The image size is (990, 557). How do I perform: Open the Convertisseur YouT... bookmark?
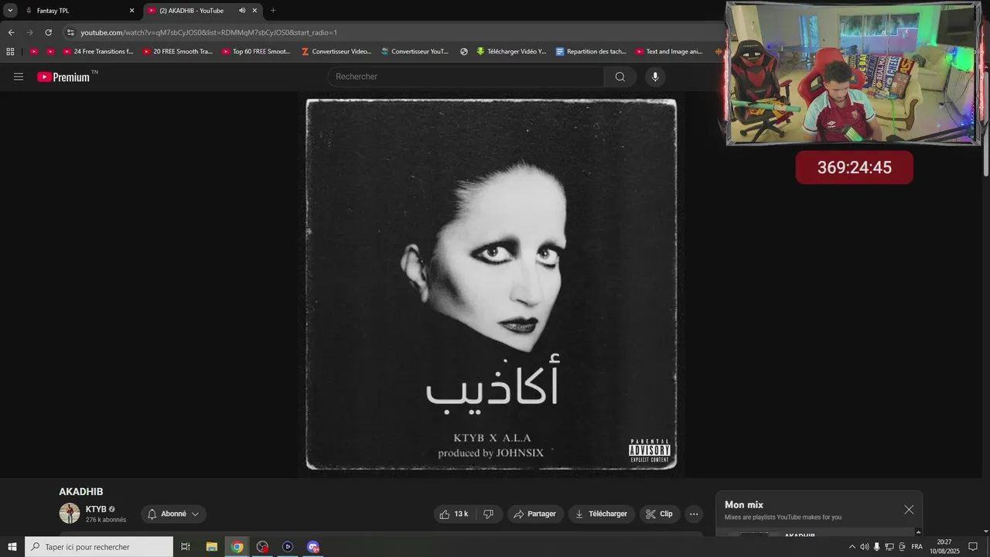pyautogui.click(x=415, y=52)
